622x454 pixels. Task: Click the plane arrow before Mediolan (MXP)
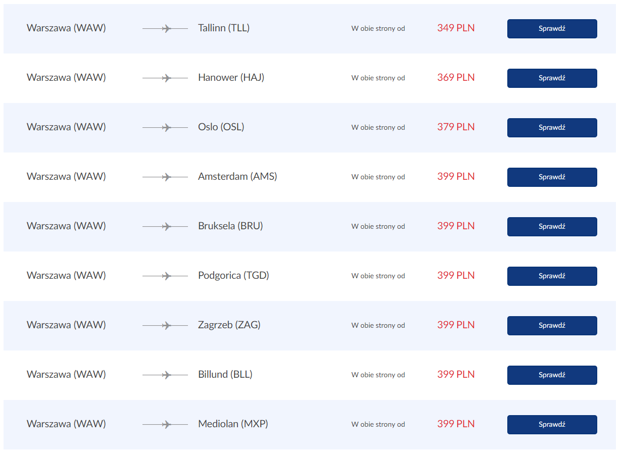(x=165, y=425)
